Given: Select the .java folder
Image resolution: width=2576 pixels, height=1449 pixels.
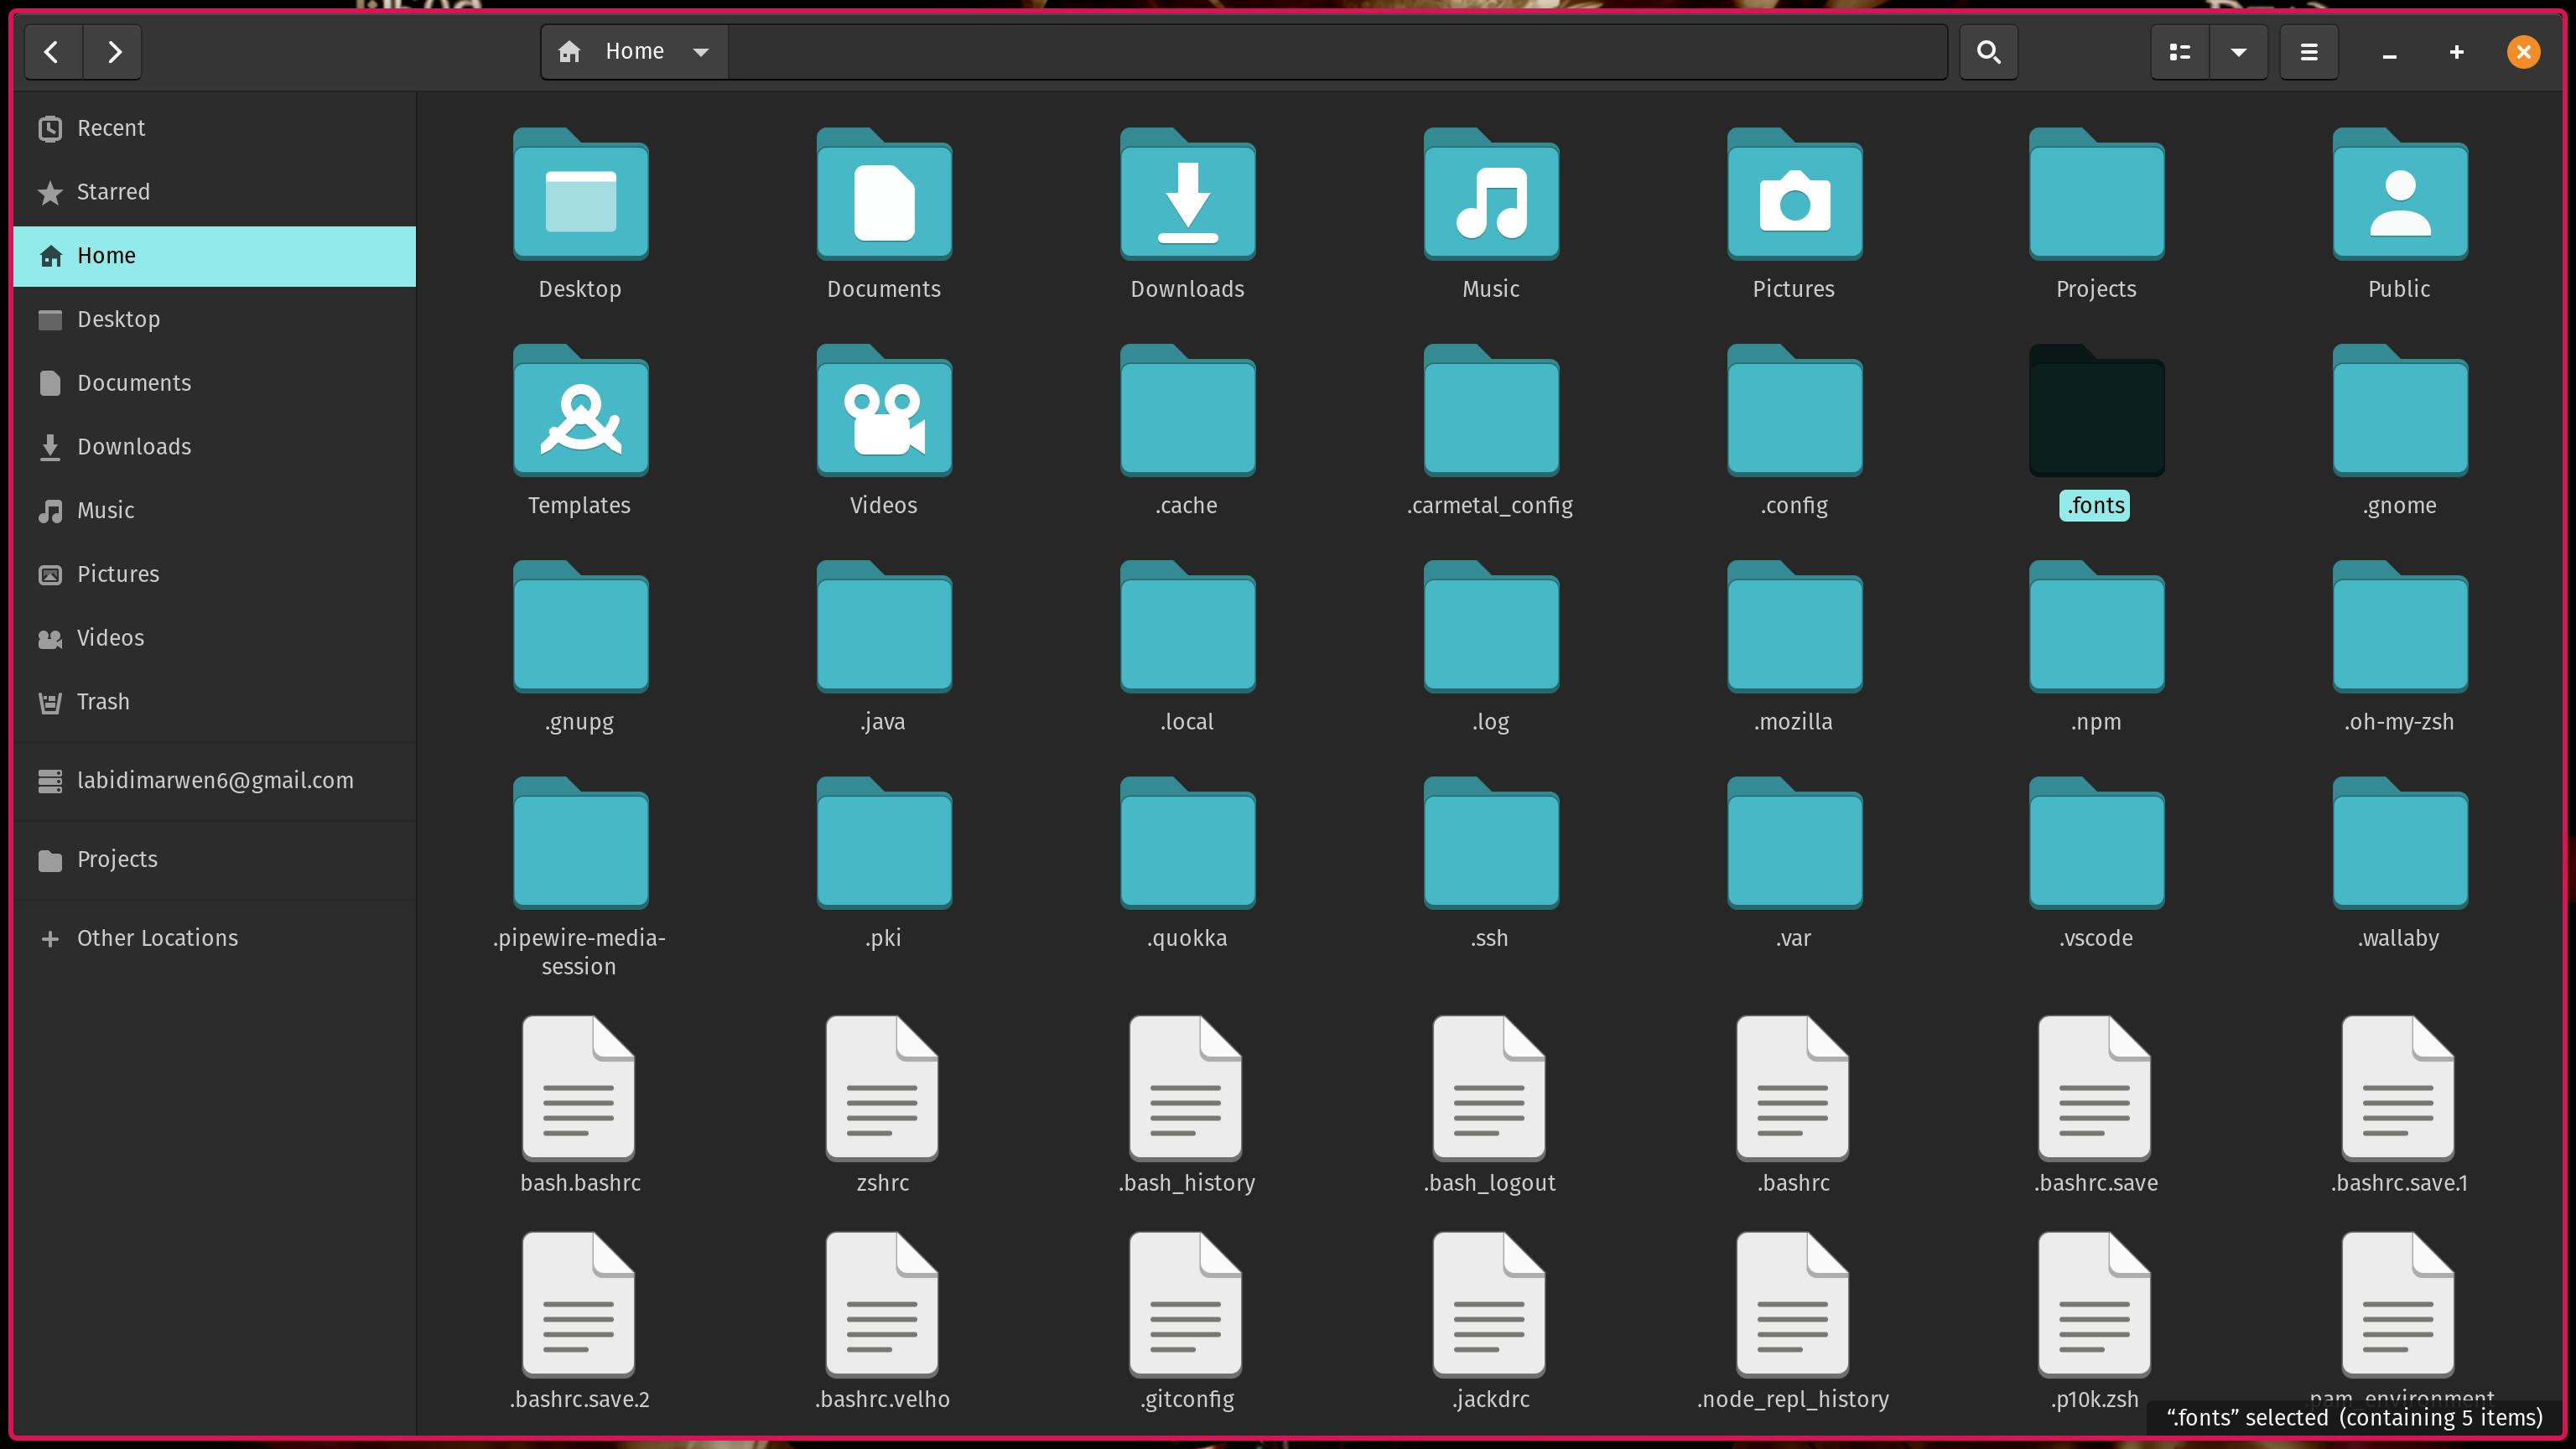Looking at the screenshot, I should pyautogui.click(x=884, y=627).
